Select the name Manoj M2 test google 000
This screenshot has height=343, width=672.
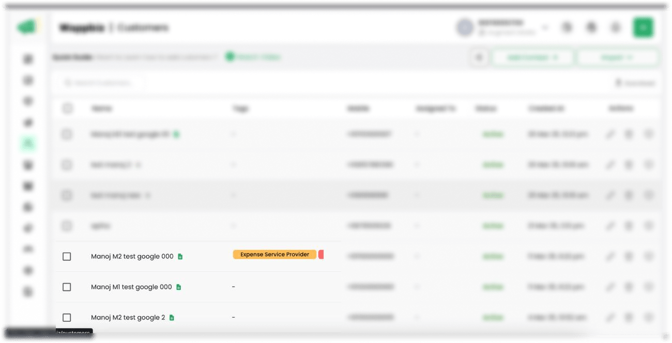132,256
